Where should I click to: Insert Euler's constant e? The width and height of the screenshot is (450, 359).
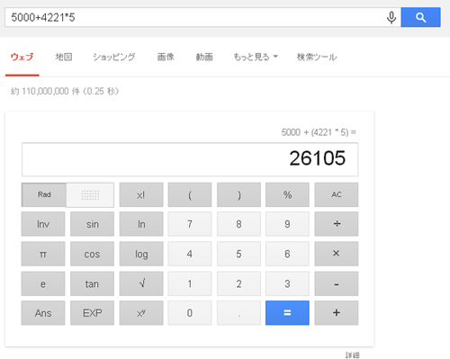43,283
